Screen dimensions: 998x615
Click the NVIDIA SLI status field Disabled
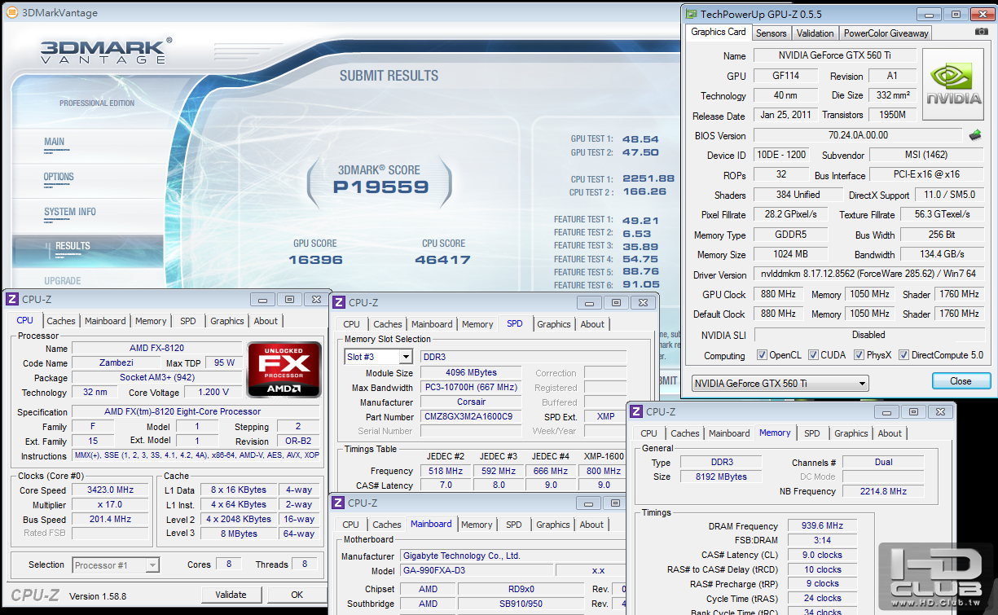coord(868,335)
